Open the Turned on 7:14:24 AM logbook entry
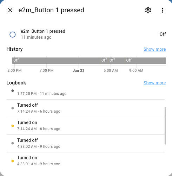 coord(86,126)
